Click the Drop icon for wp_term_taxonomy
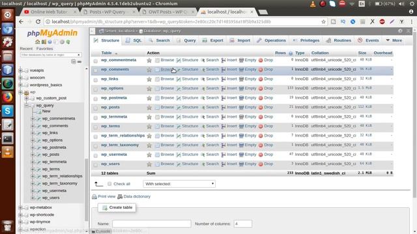This screenshot has width=417, height=234. (x=261, y=145)
